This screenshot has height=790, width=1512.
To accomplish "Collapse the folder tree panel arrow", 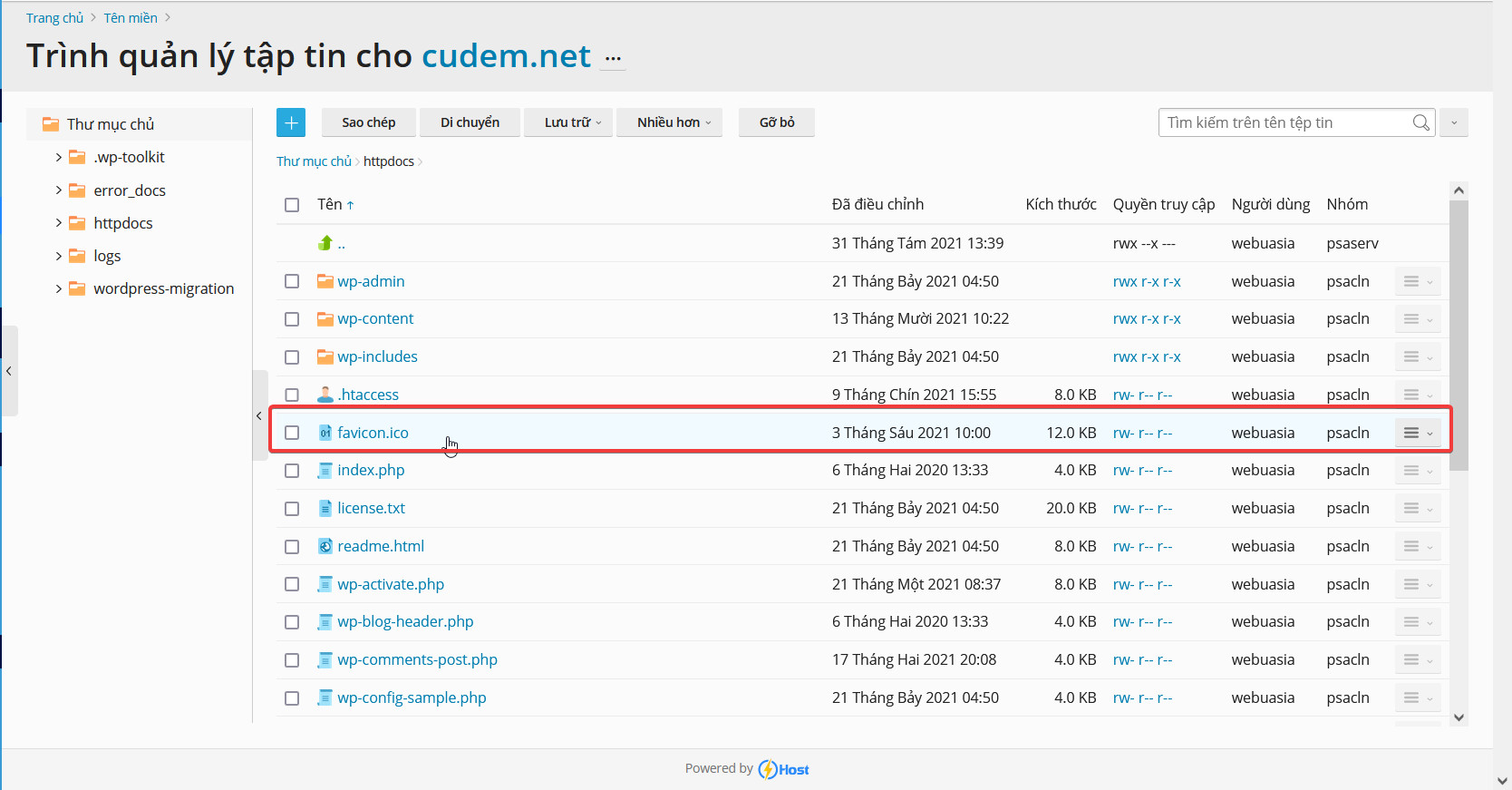I will click(259, 415).
